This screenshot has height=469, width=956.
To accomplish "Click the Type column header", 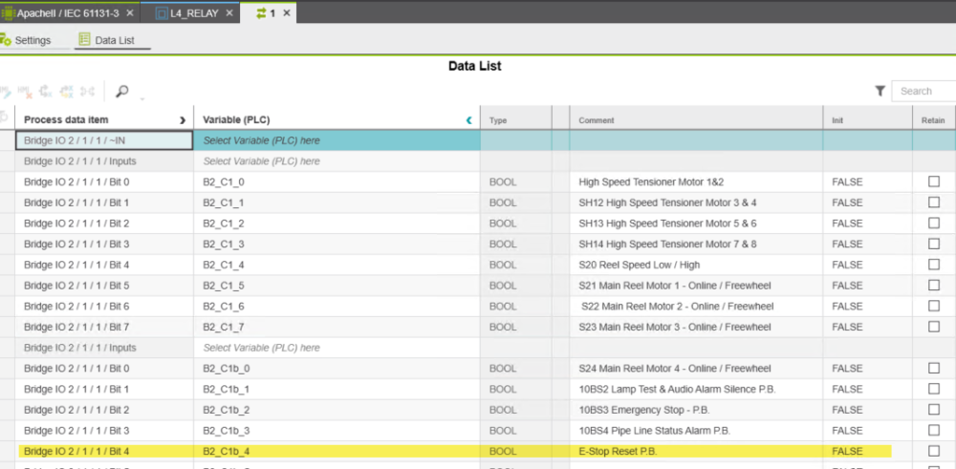I will click(498, 120).
